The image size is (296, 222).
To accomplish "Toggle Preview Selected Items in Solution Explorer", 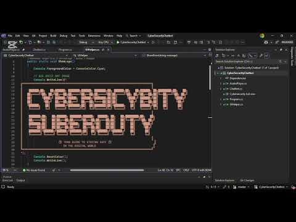I will coord(266,55).
